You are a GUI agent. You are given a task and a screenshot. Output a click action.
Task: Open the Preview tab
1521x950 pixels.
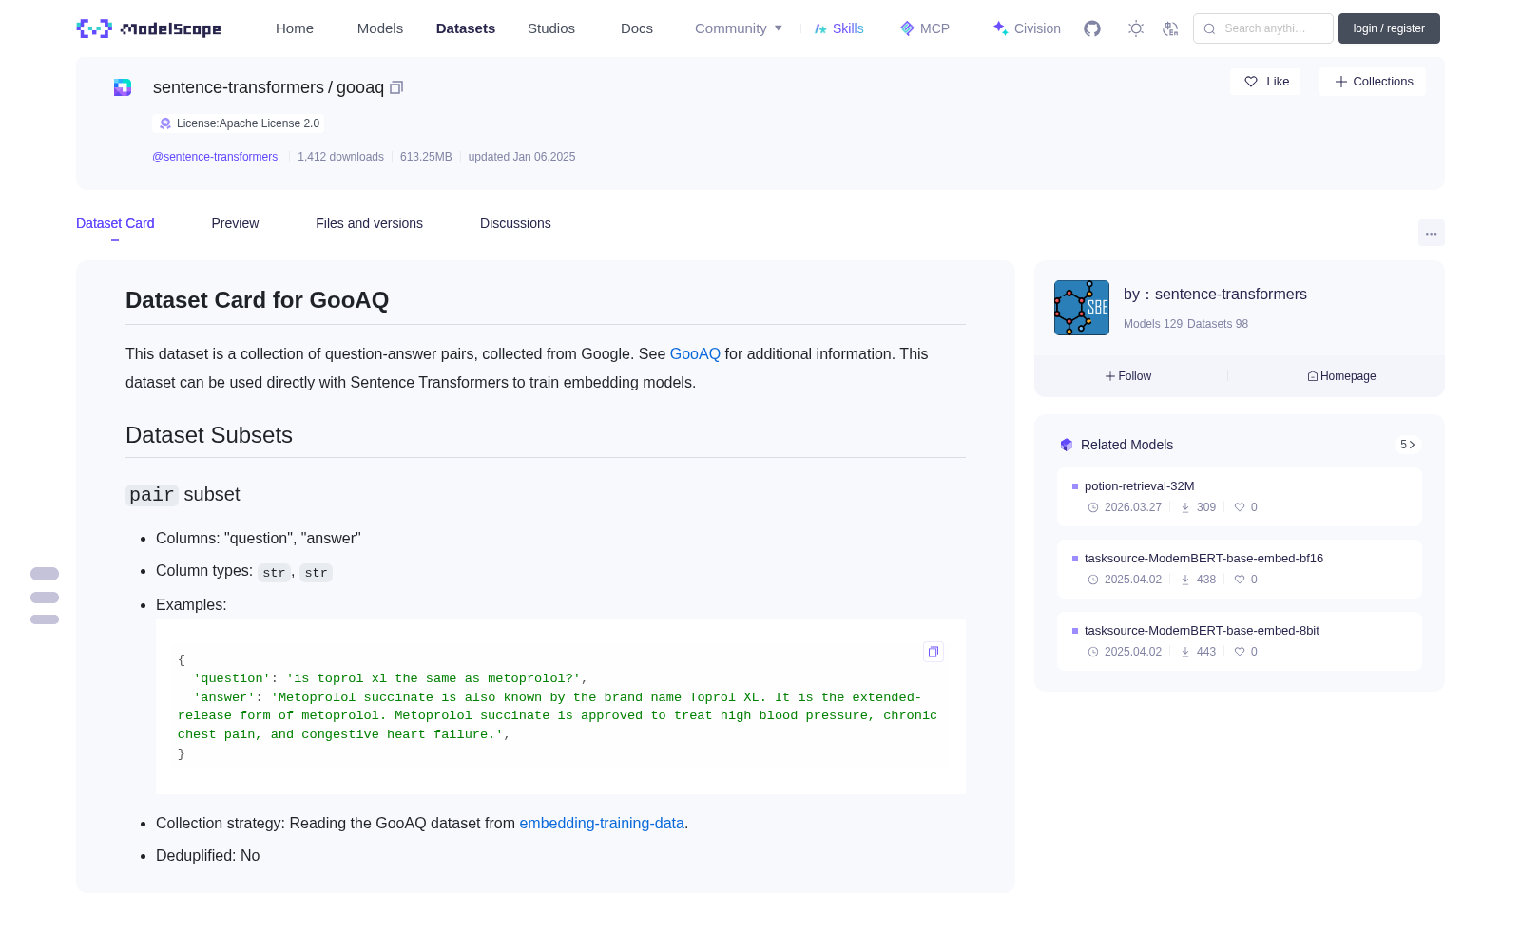(235, 223)
